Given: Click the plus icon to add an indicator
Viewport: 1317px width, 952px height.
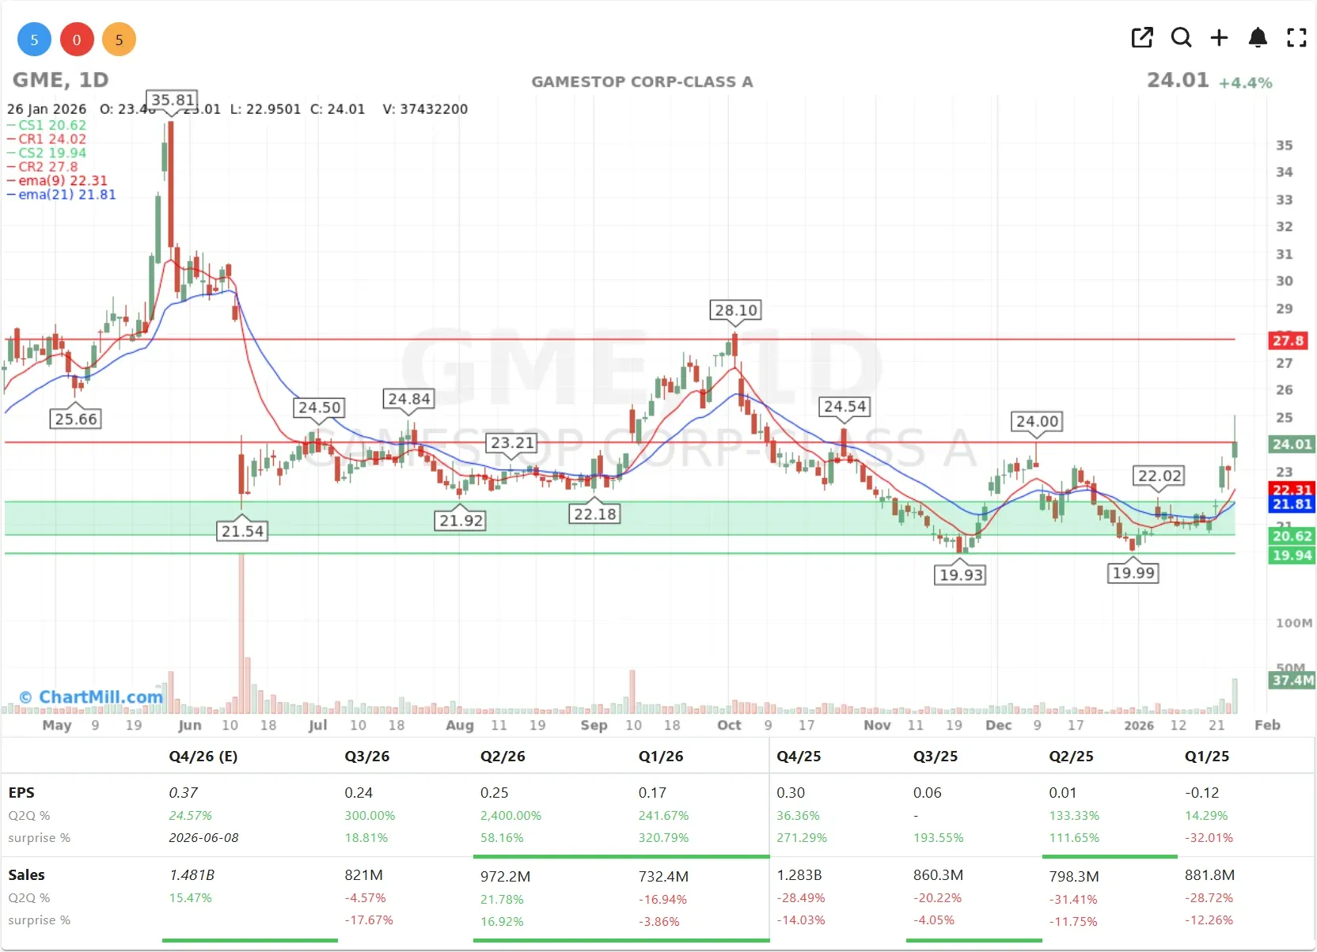Looking at the screenshot, I should pos(1219,37).
